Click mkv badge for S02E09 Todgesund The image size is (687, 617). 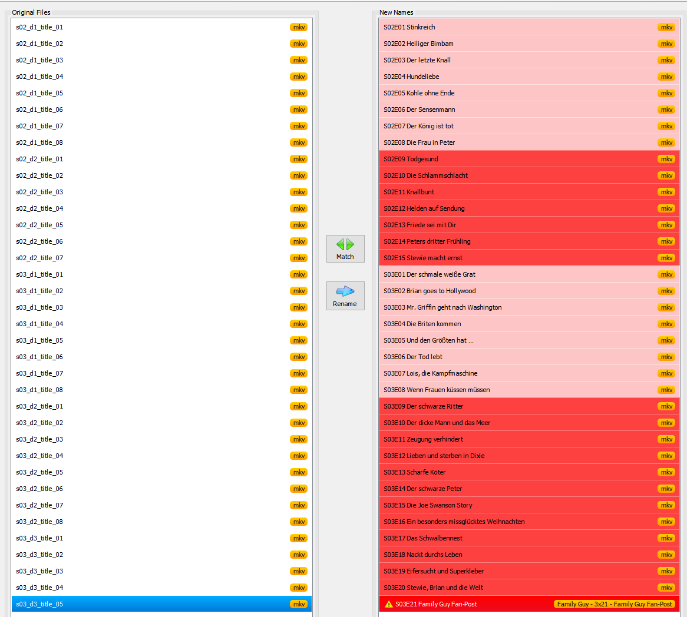click(666, 159)
